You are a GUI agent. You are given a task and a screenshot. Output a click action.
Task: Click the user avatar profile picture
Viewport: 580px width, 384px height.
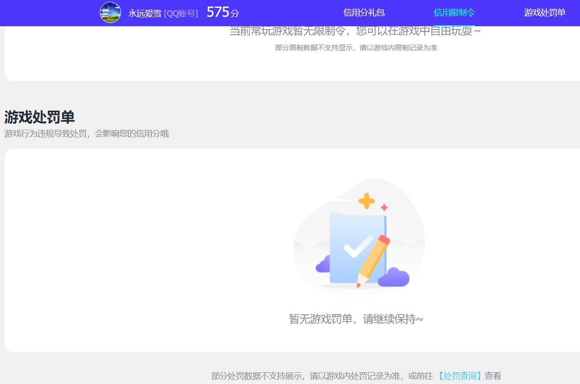click(x=110, y=12)
